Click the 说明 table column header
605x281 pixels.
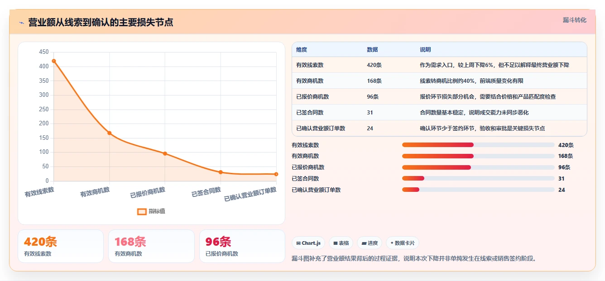point(425,49)
